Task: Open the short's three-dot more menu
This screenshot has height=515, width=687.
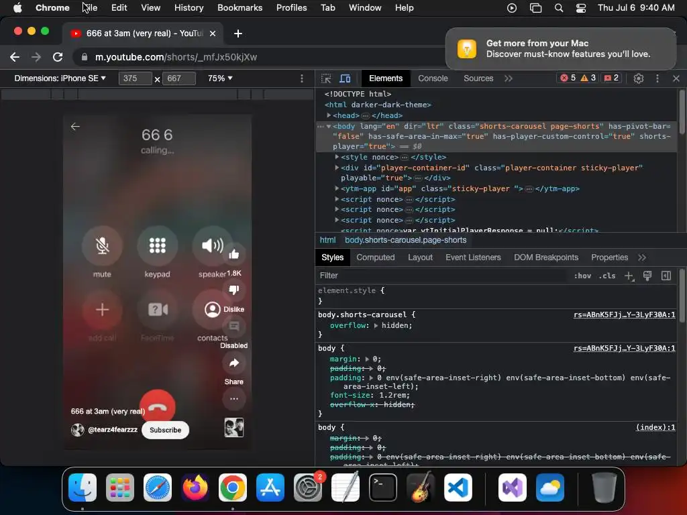Action: click(x=234, y=398)
